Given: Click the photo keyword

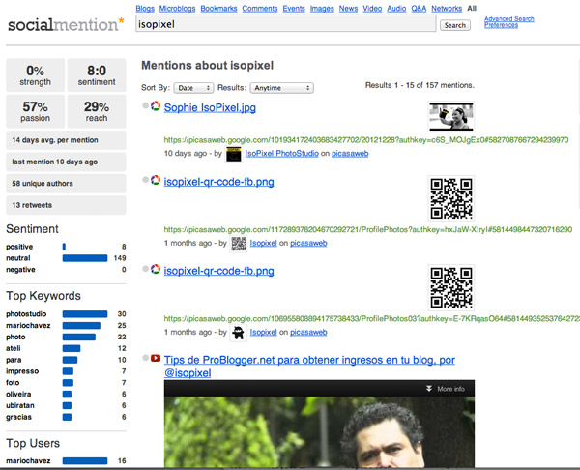Looking at the screenshot, I should [15, 337].
